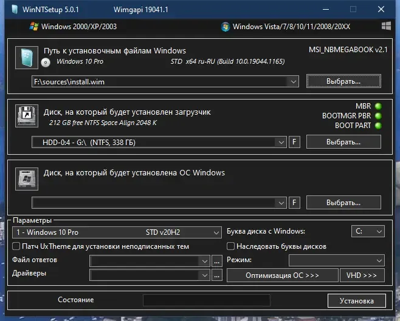Click the boot drive floppy icon
This screenshot has width=400, height=321.
[x=27, y=116]
